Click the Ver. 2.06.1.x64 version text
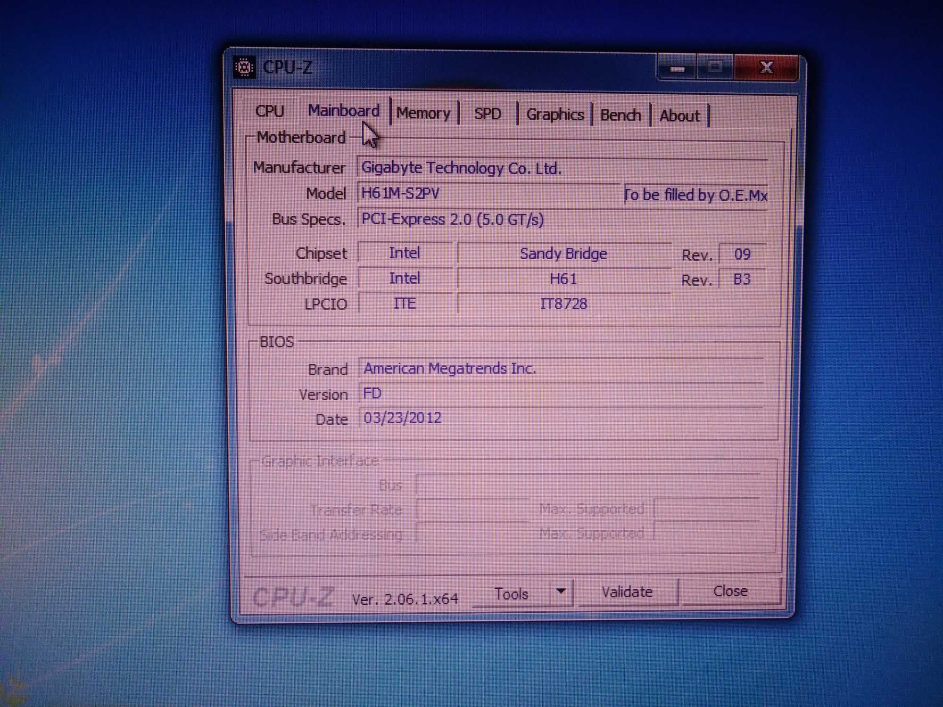The image size is (943, 707). [405, 599]
